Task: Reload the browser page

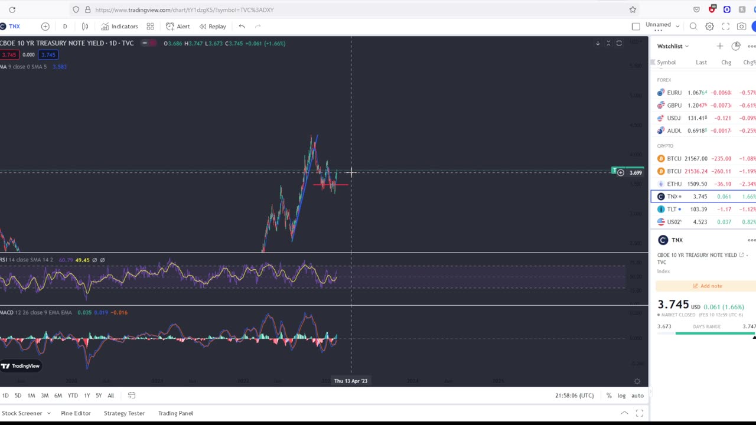Action: (12, 9)
